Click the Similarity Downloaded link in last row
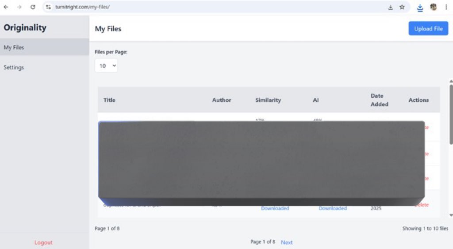Viewport: 453px width, 249px height. pos(275,208)
